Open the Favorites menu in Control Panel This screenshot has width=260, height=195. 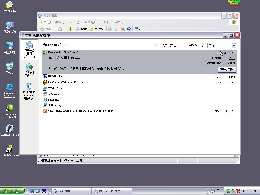(90, 22)
